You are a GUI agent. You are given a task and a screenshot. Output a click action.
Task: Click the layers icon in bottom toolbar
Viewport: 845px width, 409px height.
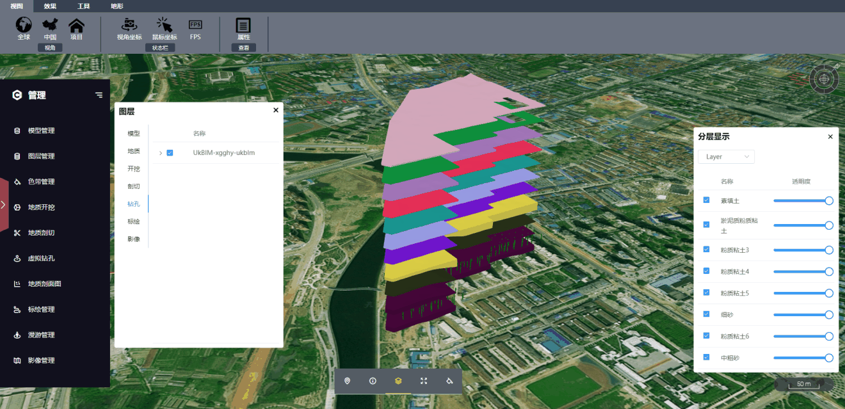point(398,381)
